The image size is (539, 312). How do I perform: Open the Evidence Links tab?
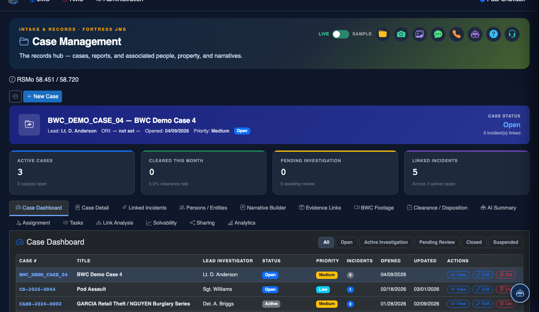320,208
